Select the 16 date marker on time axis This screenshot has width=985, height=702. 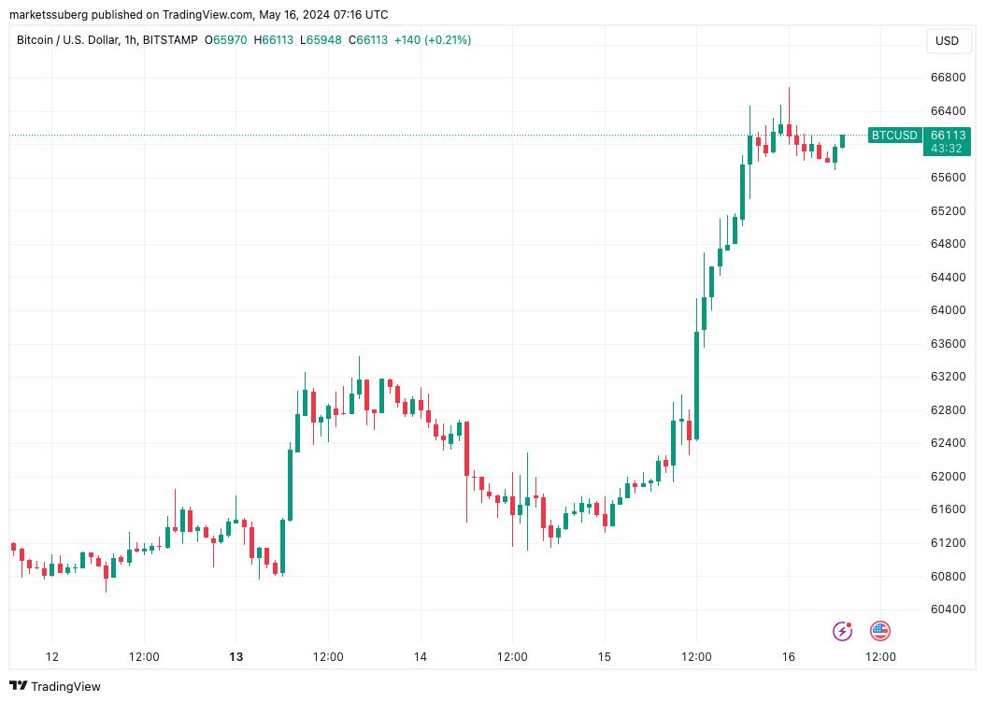[789, 657]
